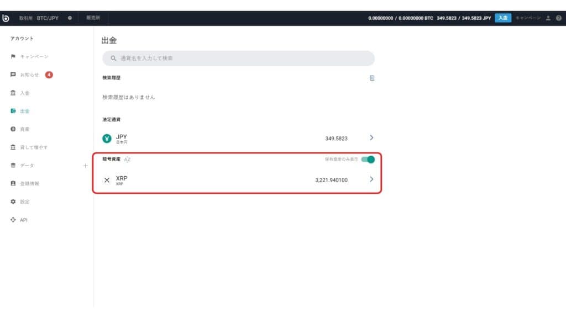Open the help question mark icon
The width and height of the screenshot is (566, 318).
coord(559,18)
